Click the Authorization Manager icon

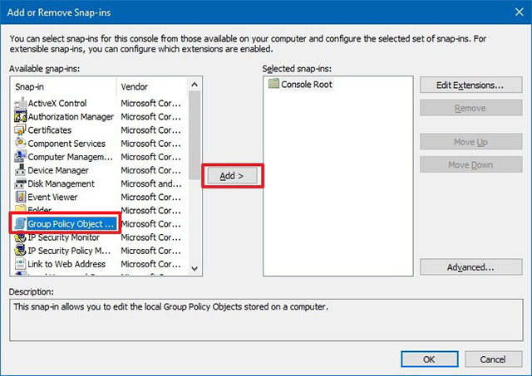pyautogui.click(x=20, y=116)
